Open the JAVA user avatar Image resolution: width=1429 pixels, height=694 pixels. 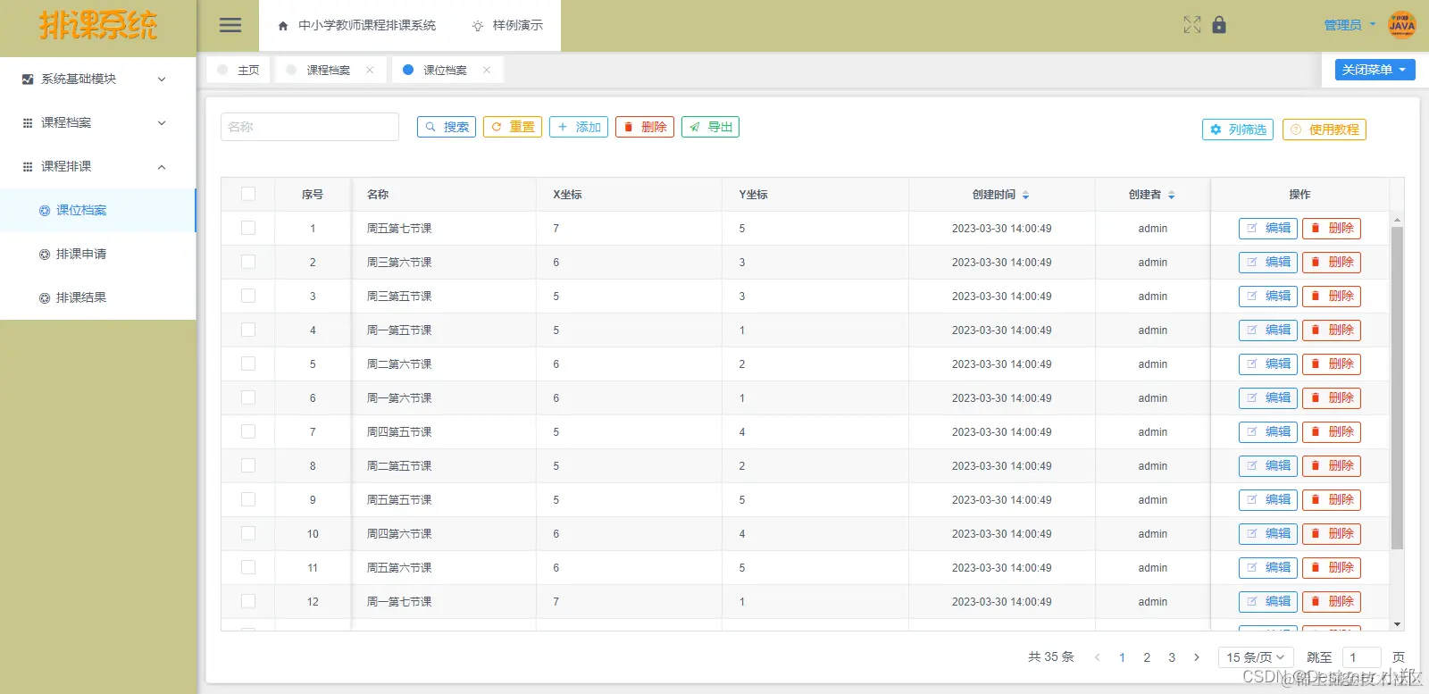coord(1401,25)
